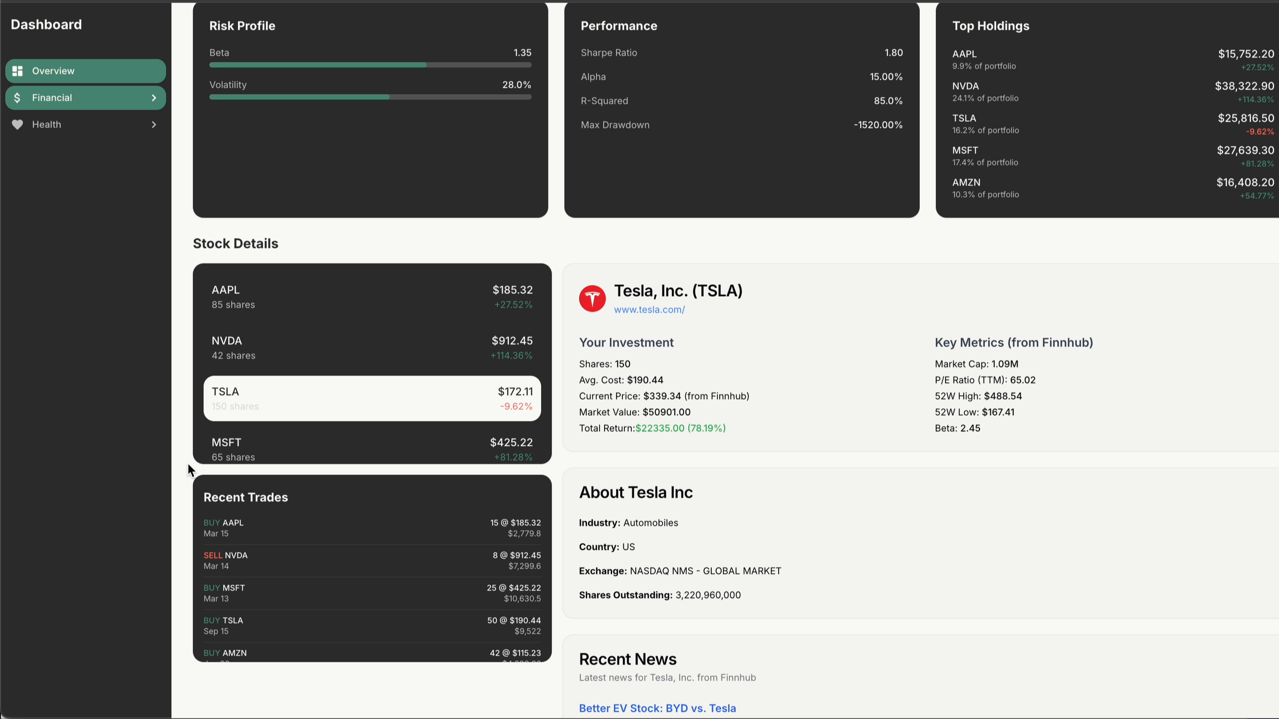The height and width of the screenshot is (719, 1279).
Task: Open the www.tesla.com link
Action: (x=649, y=310)
